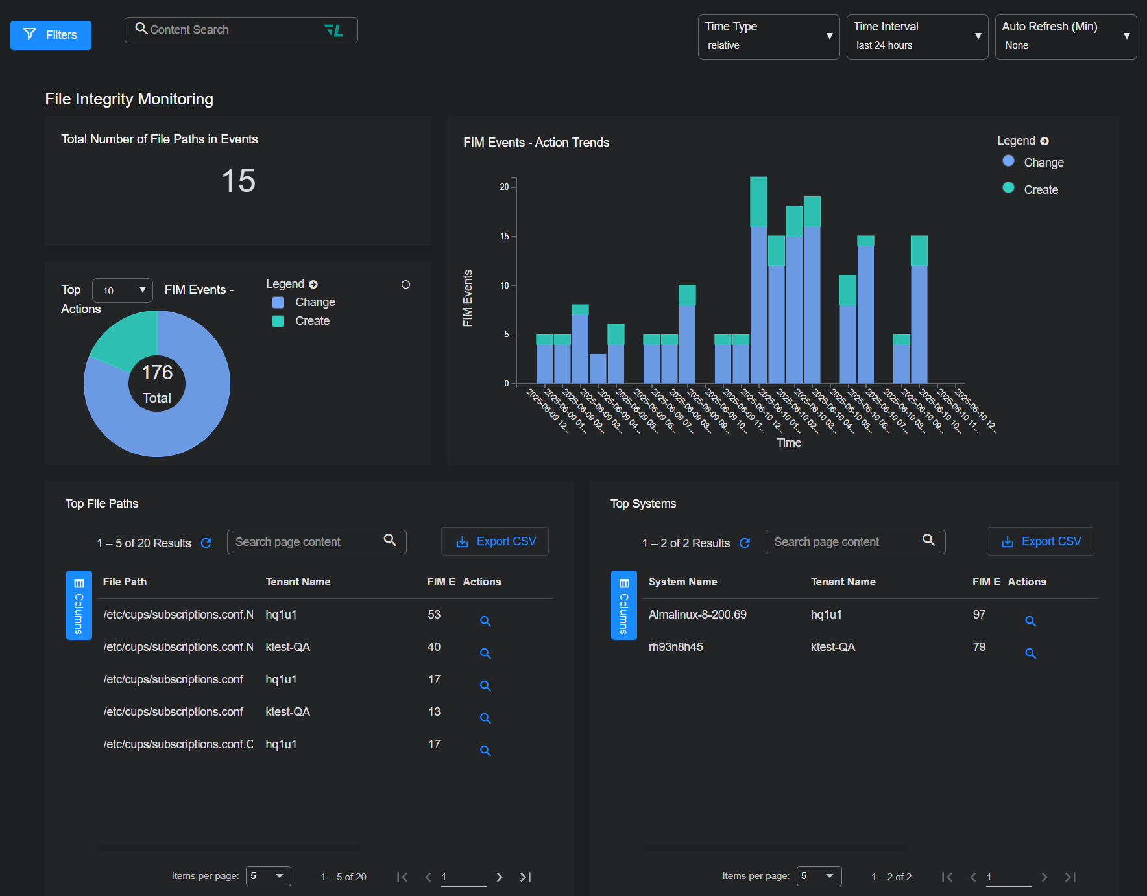Open Columns panel in Top Systems

tap(624, 605)
